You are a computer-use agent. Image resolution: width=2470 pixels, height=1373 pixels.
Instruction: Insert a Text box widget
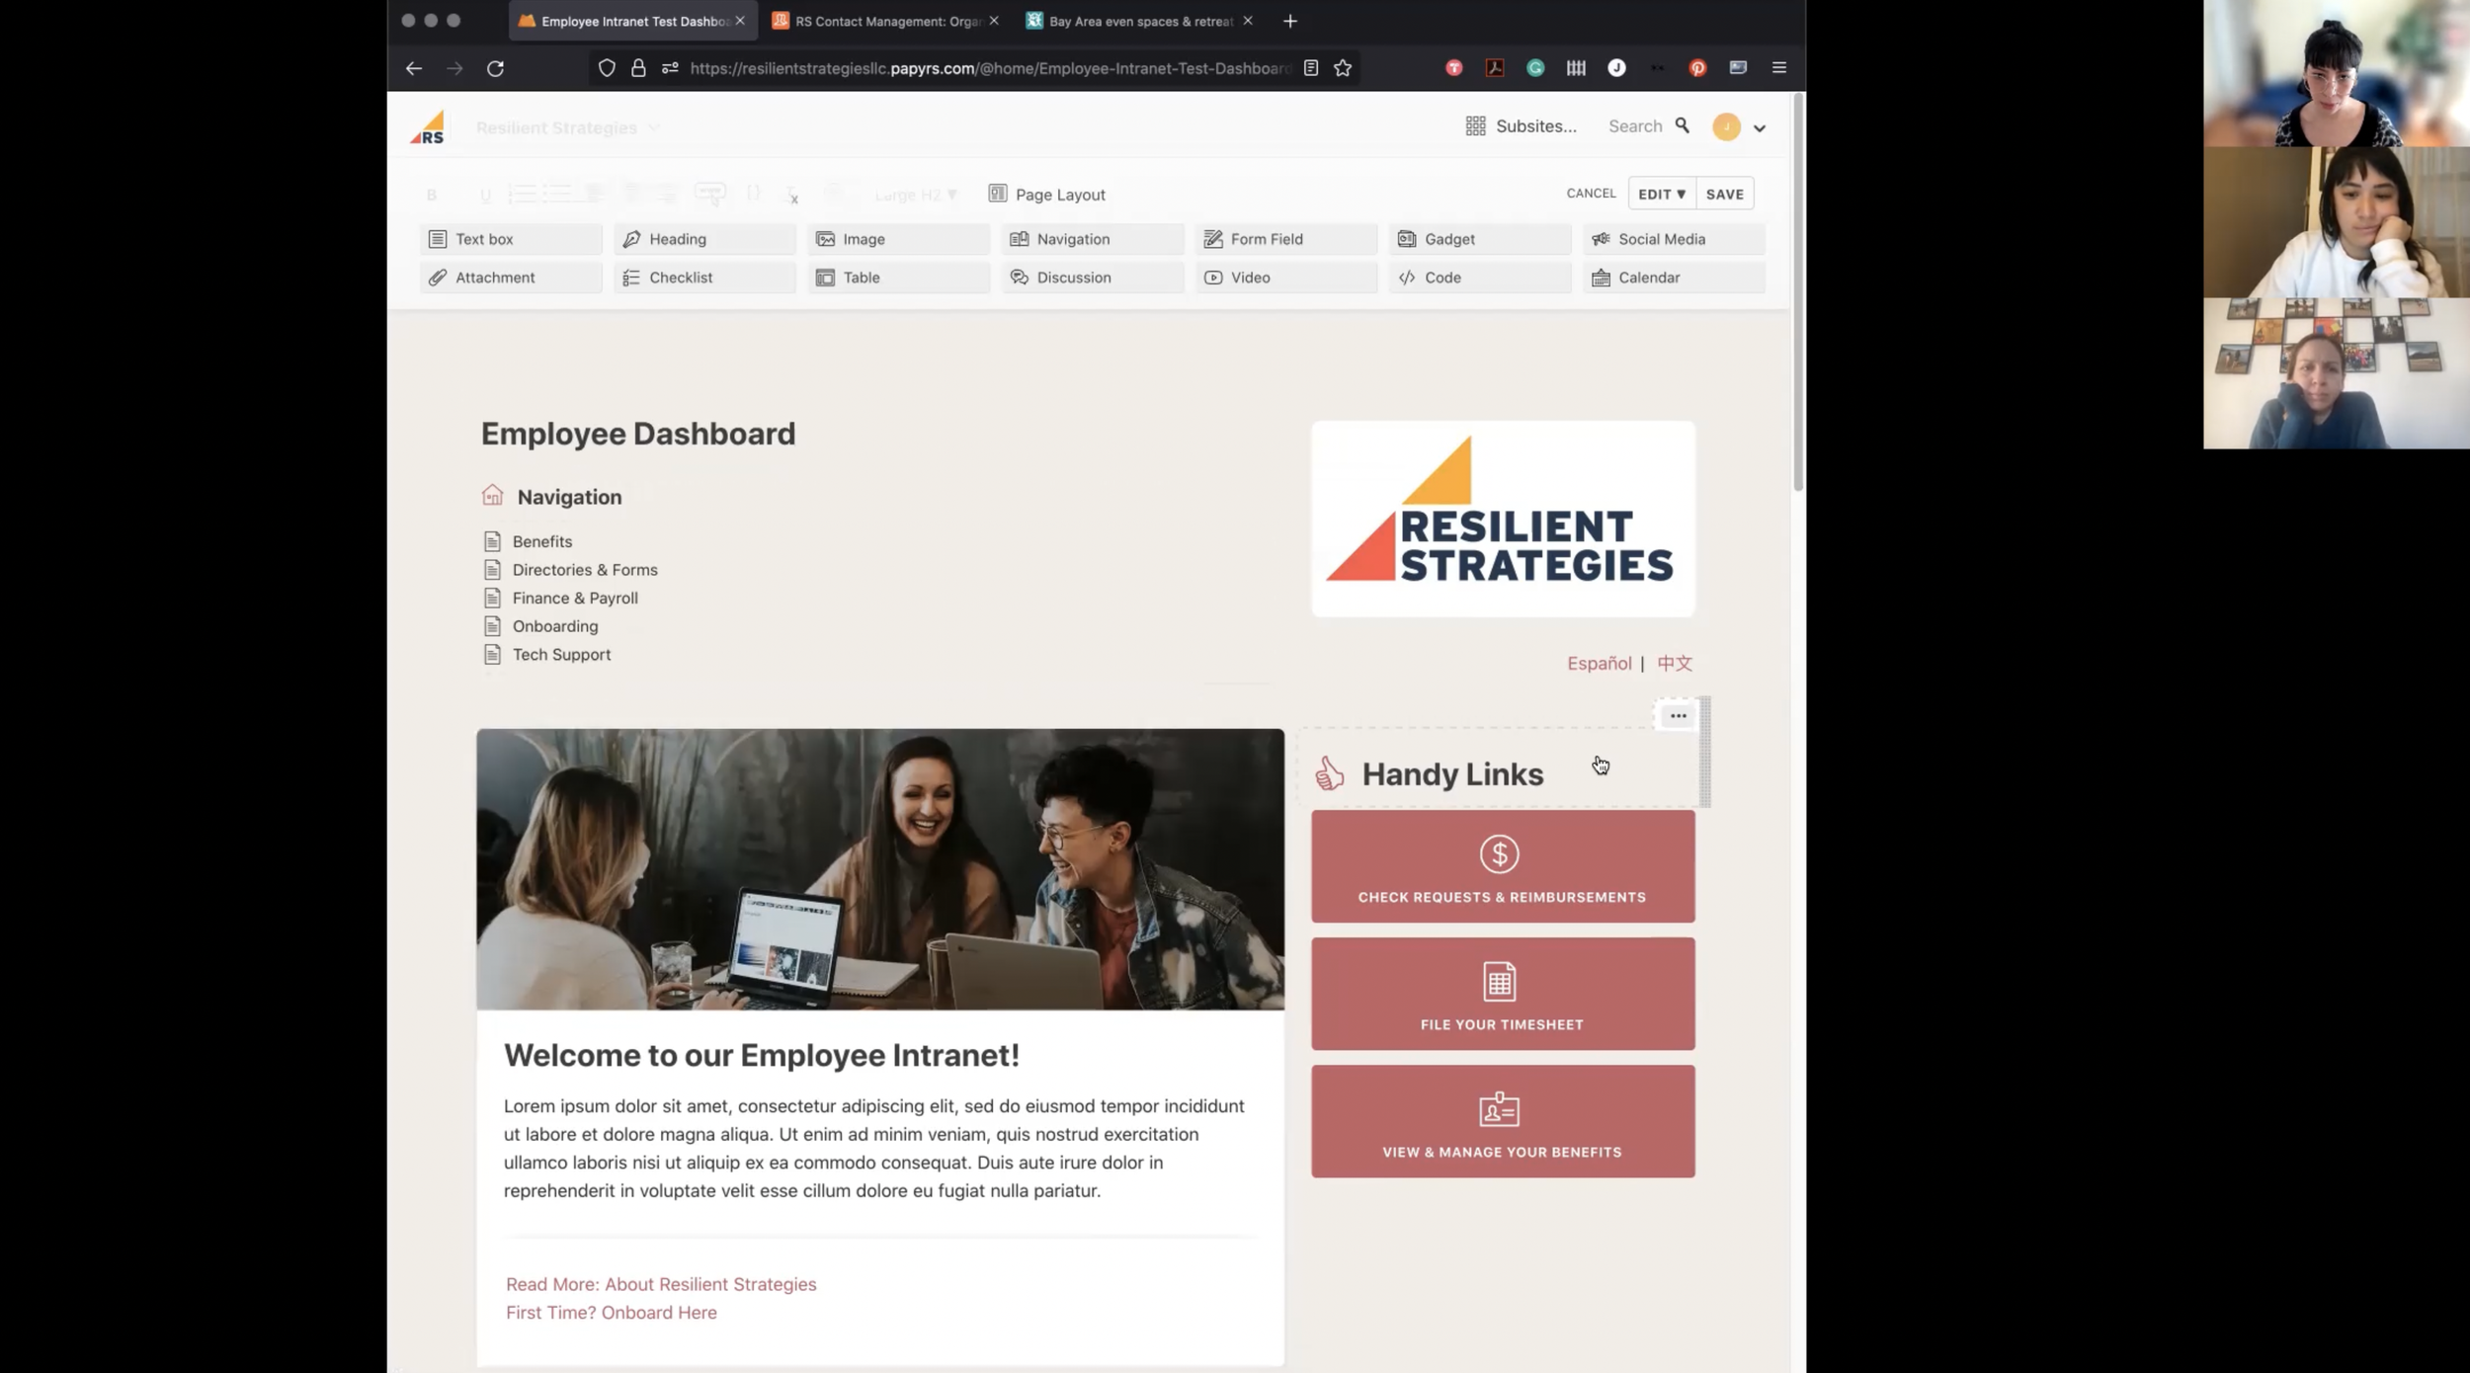click(x=510, y=239)
